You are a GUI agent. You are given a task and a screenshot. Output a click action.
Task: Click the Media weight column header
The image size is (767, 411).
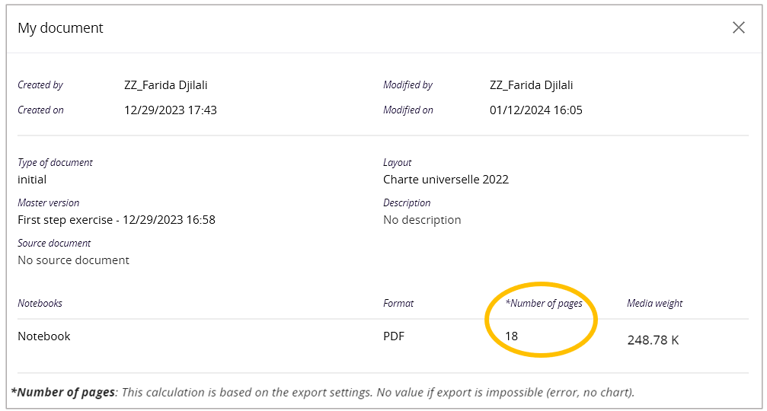[654, 303]
